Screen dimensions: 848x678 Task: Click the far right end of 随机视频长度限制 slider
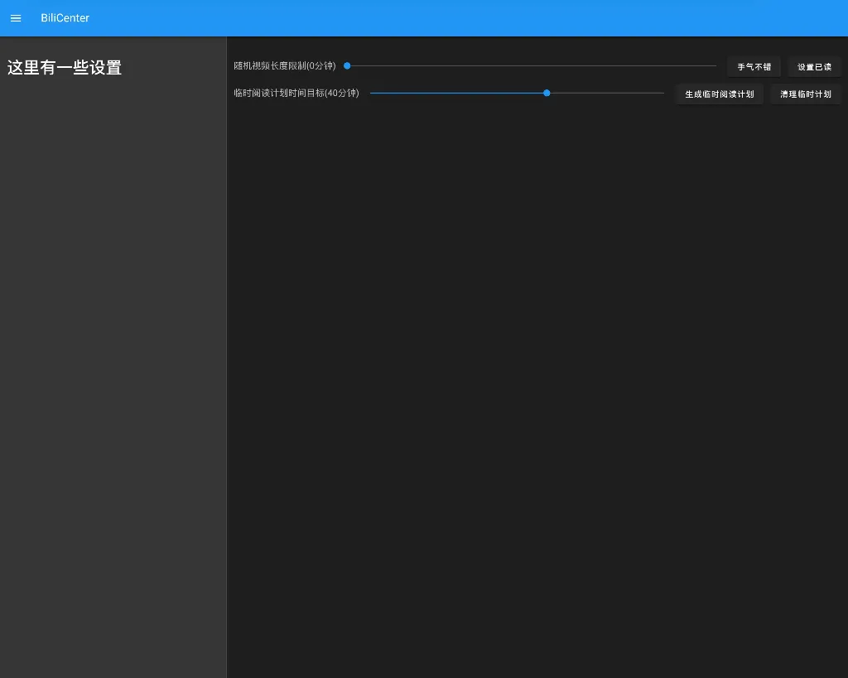coord(715,65)
